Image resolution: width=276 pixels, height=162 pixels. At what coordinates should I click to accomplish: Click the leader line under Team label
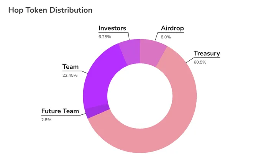coord(75,71)
